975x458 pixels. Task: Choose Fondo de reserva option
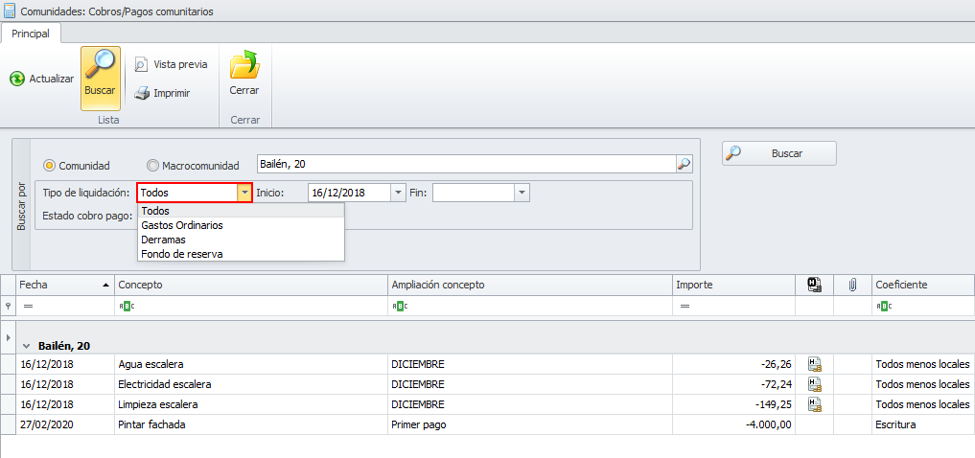click(241, 254)
